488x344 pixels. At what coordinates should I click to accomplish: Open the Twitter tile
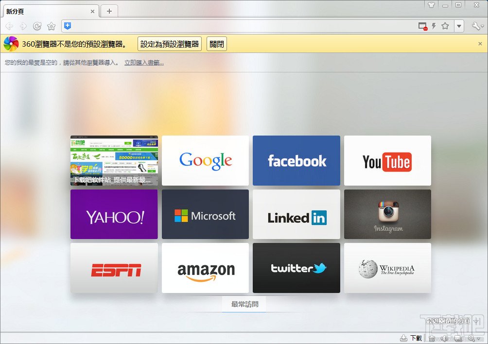point(296,268)
